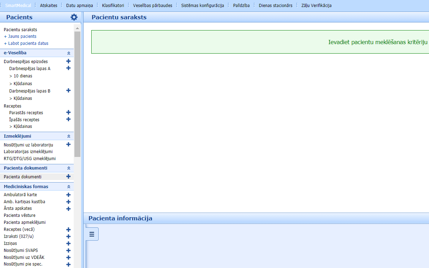Click plus icon next to Izziņas
Viewport: 429px width, 268px height.
(68, 243)
